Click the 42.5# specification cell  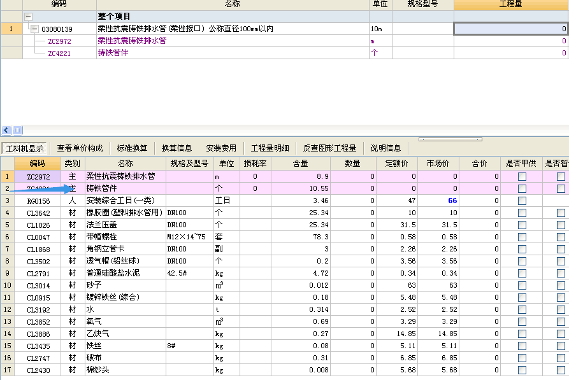click(190, 273)
